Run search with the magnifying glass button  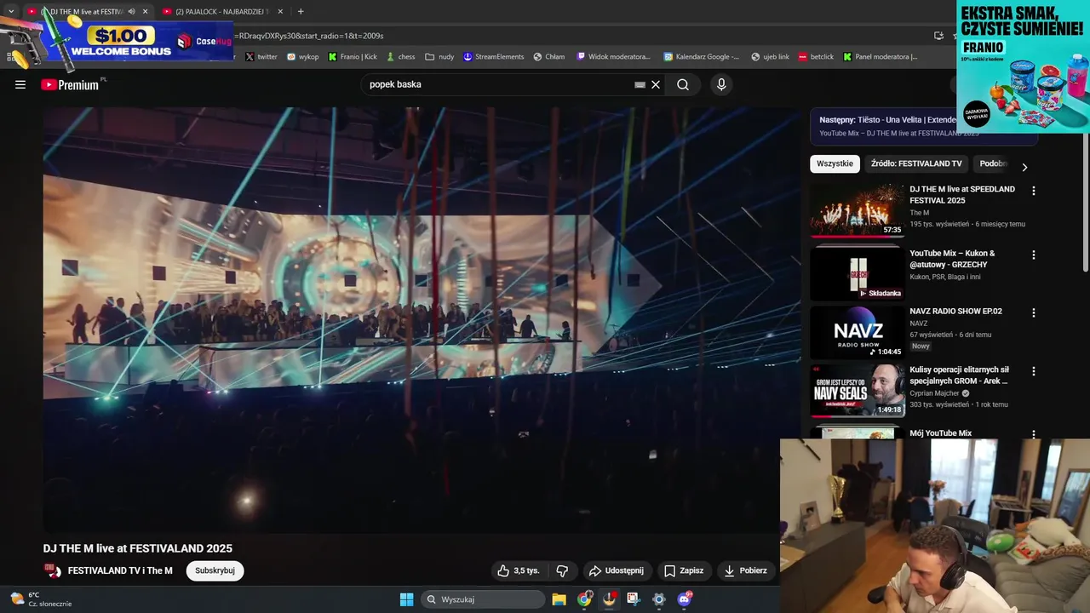pyautogui.click(x=683, y=84)
